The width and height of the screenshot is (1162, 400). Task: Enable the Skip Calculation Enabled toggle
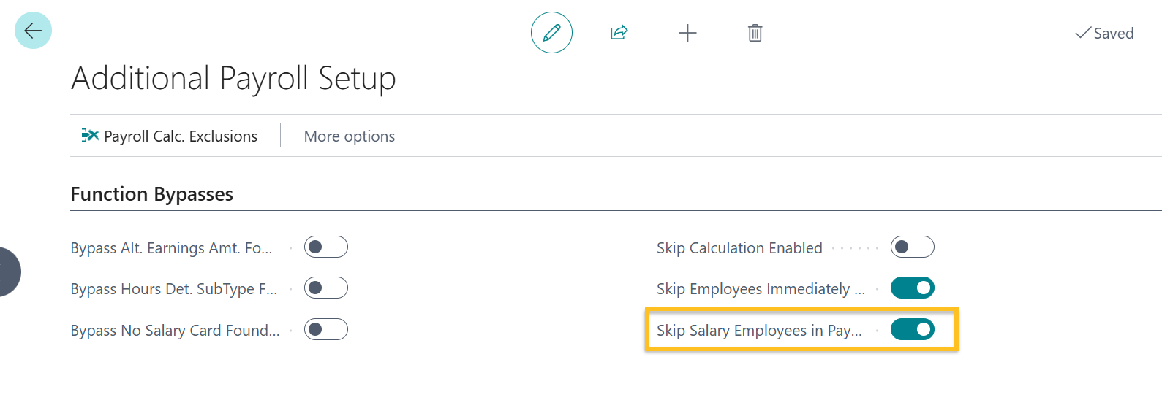click(x=912, y=247)
